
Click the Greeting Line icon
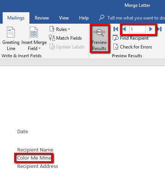tap(11, 32)
